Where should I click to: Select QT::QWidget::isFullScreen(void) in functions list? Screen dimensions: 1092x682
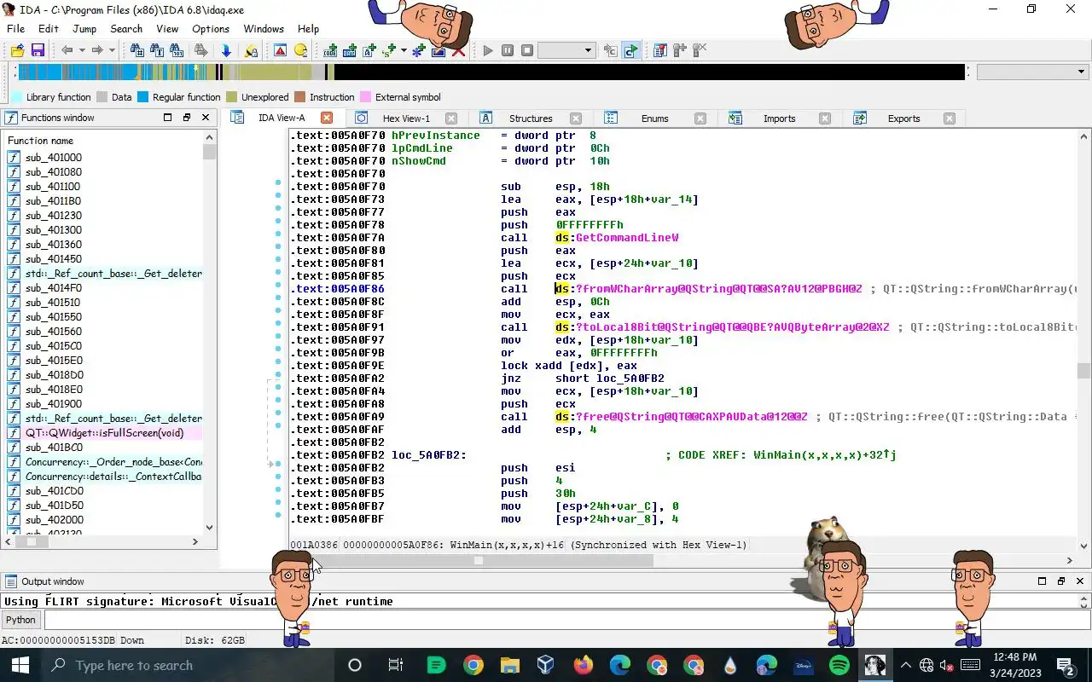coord(104,433)
